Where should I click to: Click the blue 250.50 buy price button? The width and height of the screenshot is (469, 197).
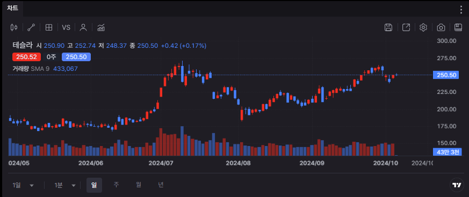pos(76,57)
